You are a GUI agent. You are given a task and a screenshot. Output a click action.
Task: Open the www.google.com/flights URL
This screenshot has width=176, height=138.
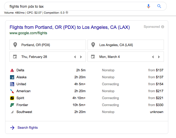(x=28, y=33)
